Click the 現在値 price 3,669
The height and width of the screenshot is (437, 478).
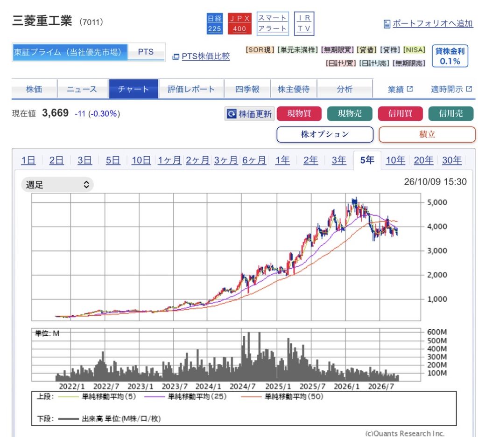click(x=55, y=113)
